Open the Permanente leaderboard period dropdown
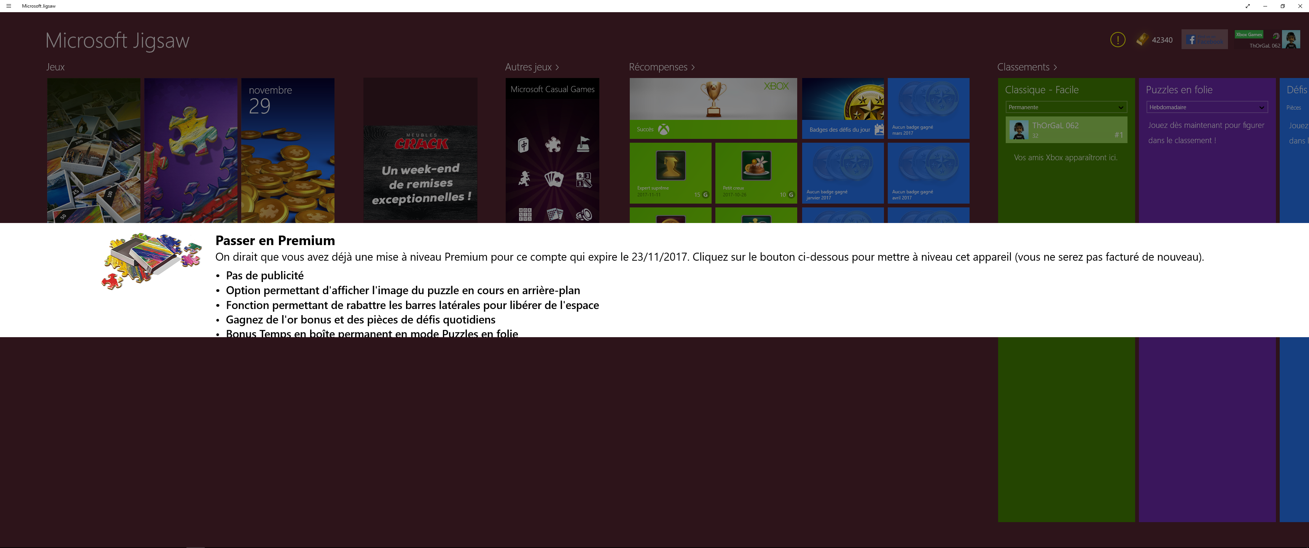 point(1066,107)
